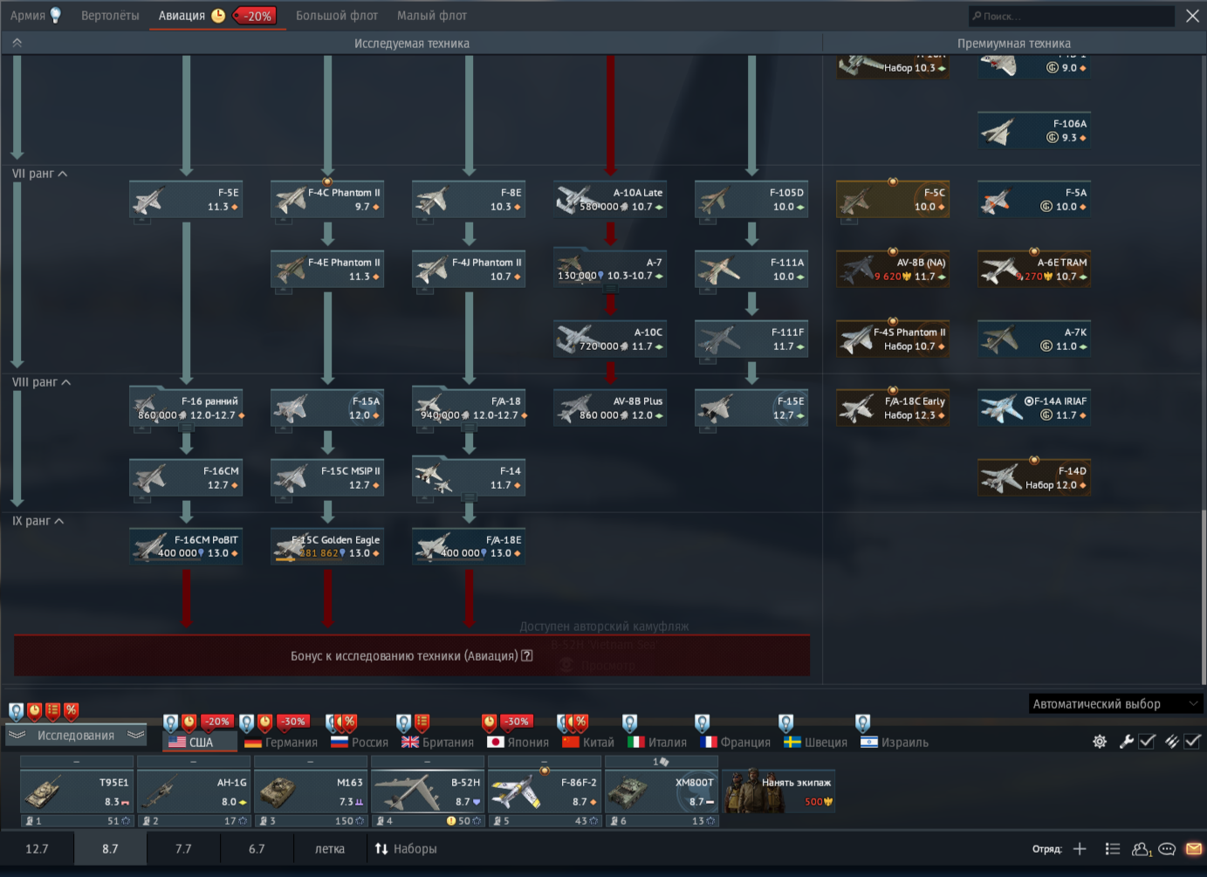The image size is (1207, 877).
Task: Collapse the VII ранг section
Action: 39,174
